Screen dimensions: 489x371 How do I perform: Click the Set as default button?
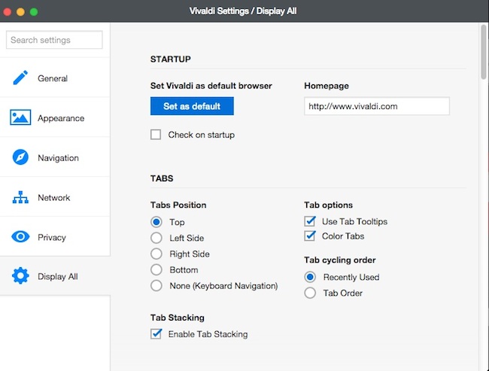point(192,106)
